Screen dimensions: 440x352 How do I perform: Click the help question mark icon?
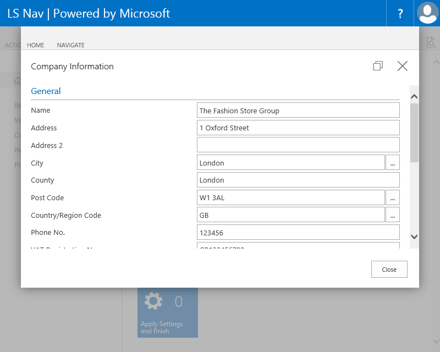tap(400, 13)
